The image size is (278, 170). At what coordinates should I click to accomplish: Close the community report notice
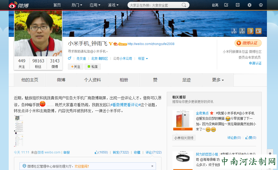point(152,166)
